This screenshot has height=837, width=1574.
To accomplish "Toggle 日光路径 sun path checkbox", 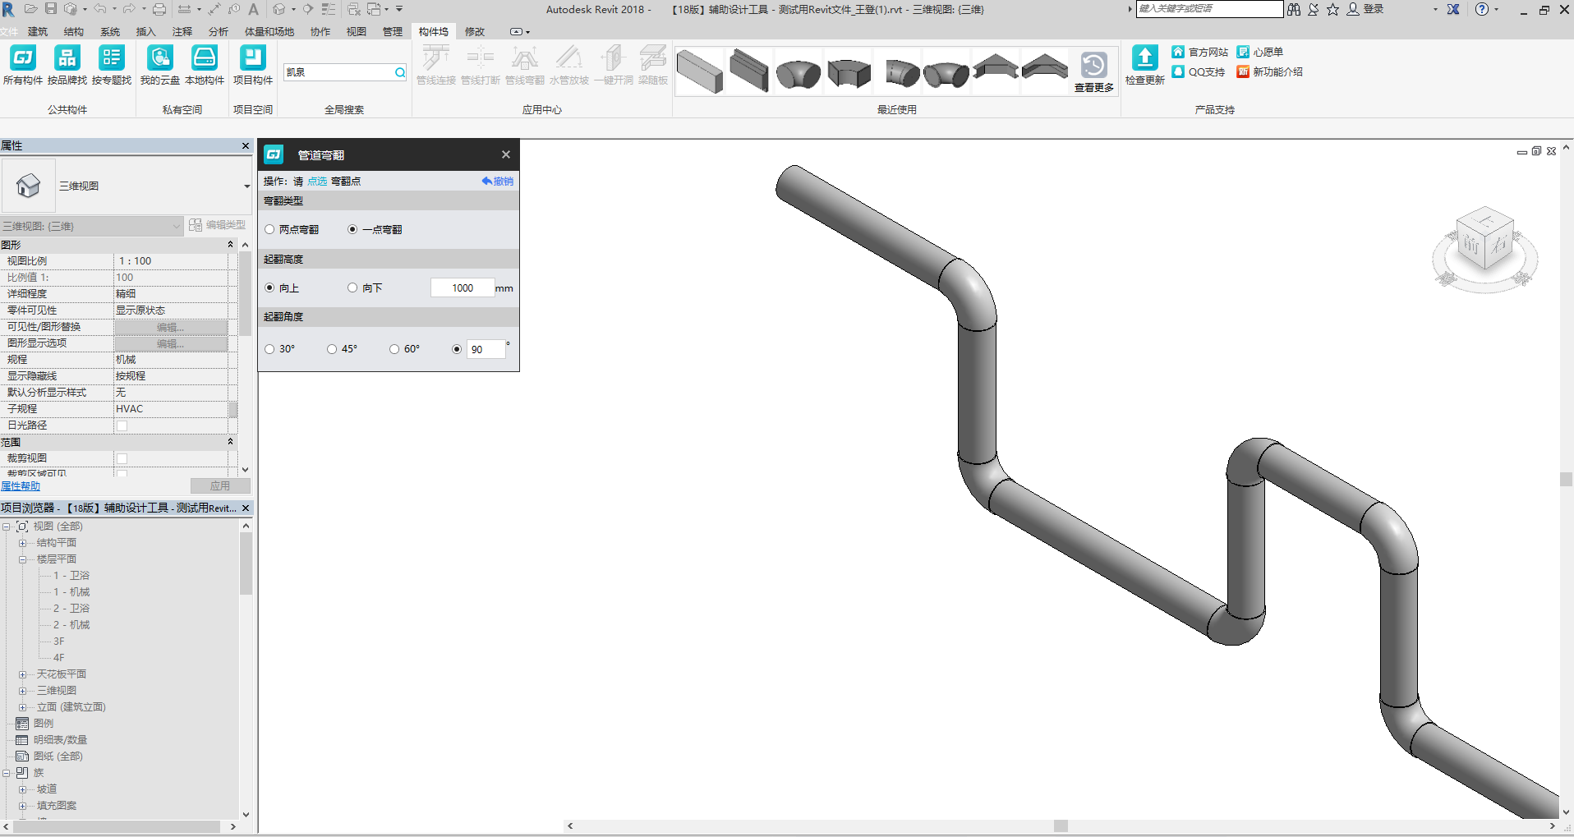I will [x=122, y=425].
